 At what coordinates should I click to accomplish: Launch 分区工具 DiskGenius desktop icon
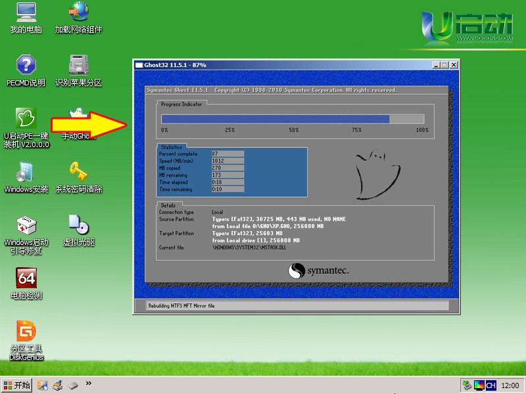(26, 341)
